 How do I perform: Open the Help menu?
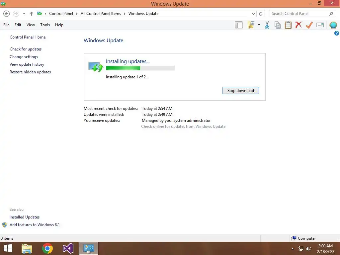coord(59,25)
